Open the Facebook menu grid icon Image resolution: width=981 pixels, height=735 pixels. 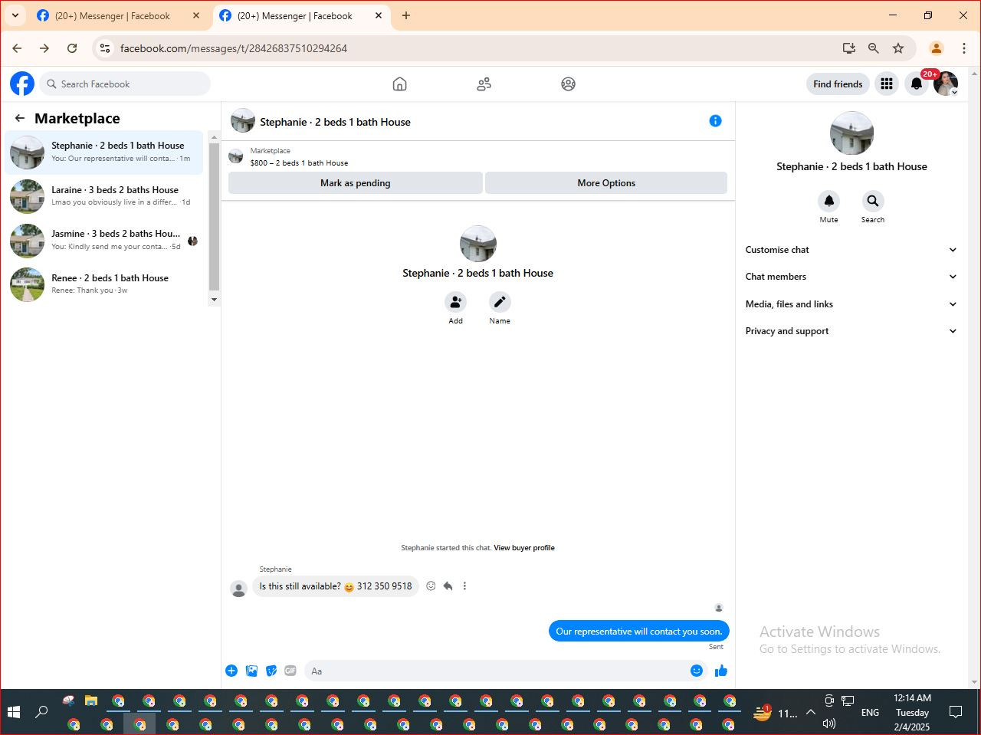(887, 84)
